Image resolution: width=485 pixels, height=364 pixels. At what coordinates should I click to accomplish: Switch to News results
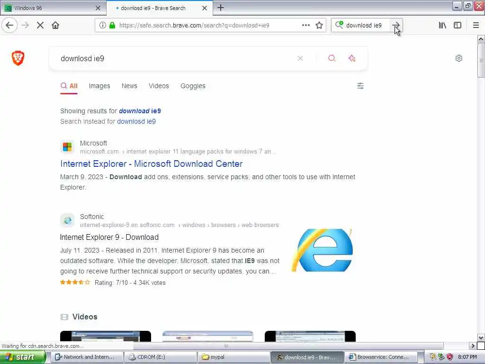pos(129,86)
